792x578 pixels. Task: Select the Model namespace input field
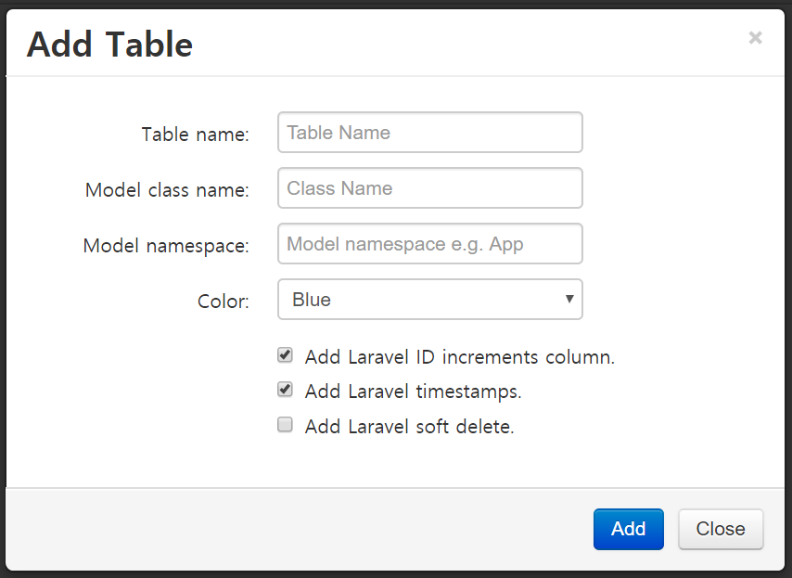click(429, 244)
